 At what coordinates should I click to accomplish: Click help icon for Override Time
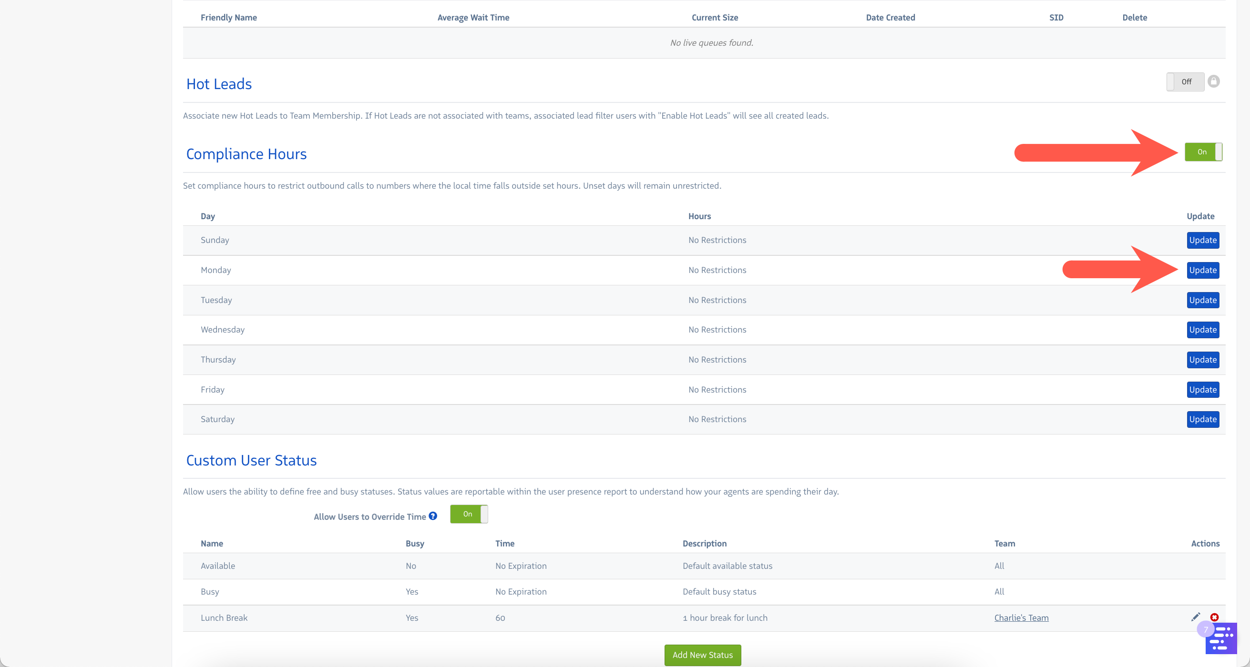coord(433,516)
